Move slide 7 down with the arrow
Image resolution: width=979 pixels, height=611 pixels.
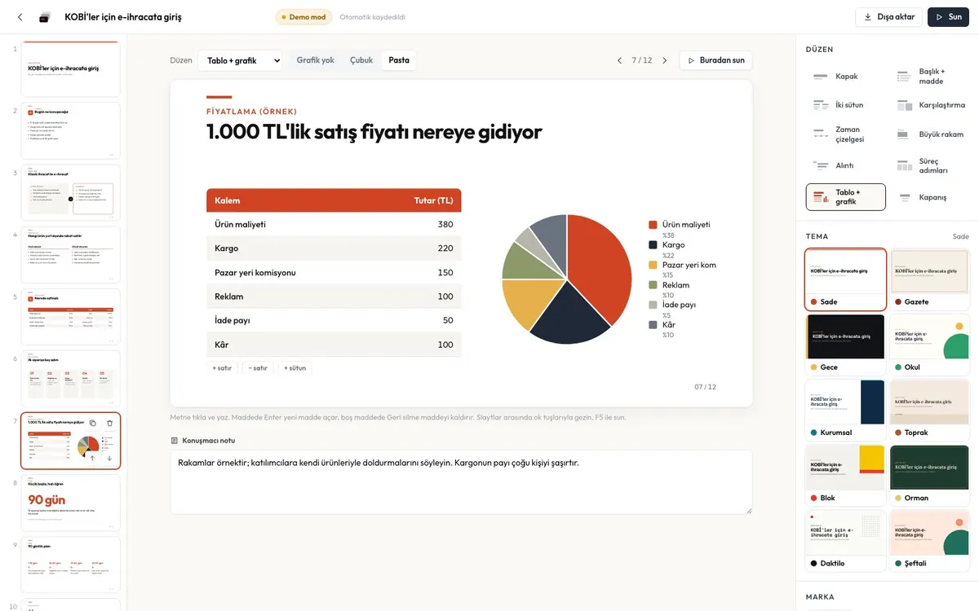coord(110,458)
